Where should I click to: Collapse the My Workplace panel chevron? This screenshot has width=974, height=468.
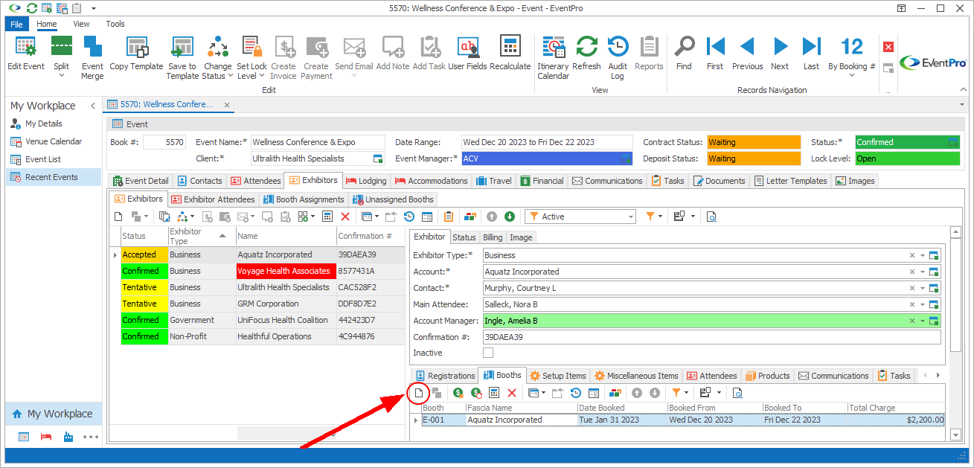tap(93, 106)
